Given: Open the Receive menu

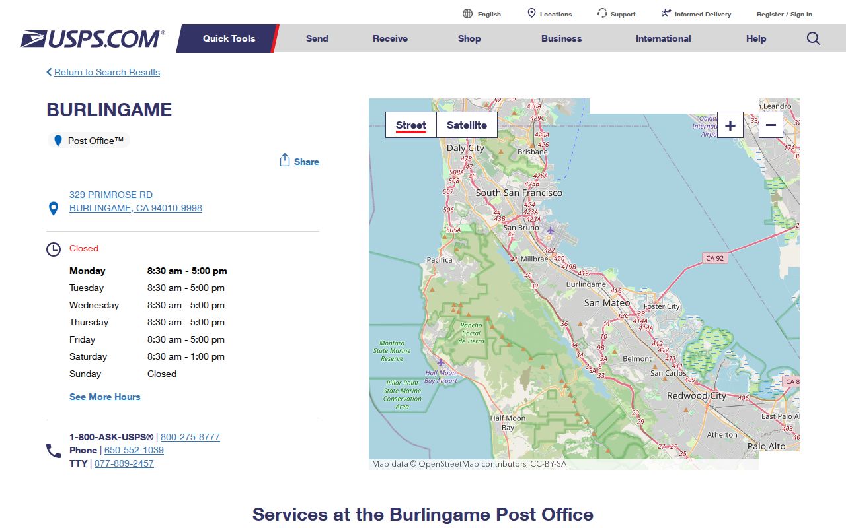Looking at the screenshot, I should pyautogui.click(x=391, y=38).
